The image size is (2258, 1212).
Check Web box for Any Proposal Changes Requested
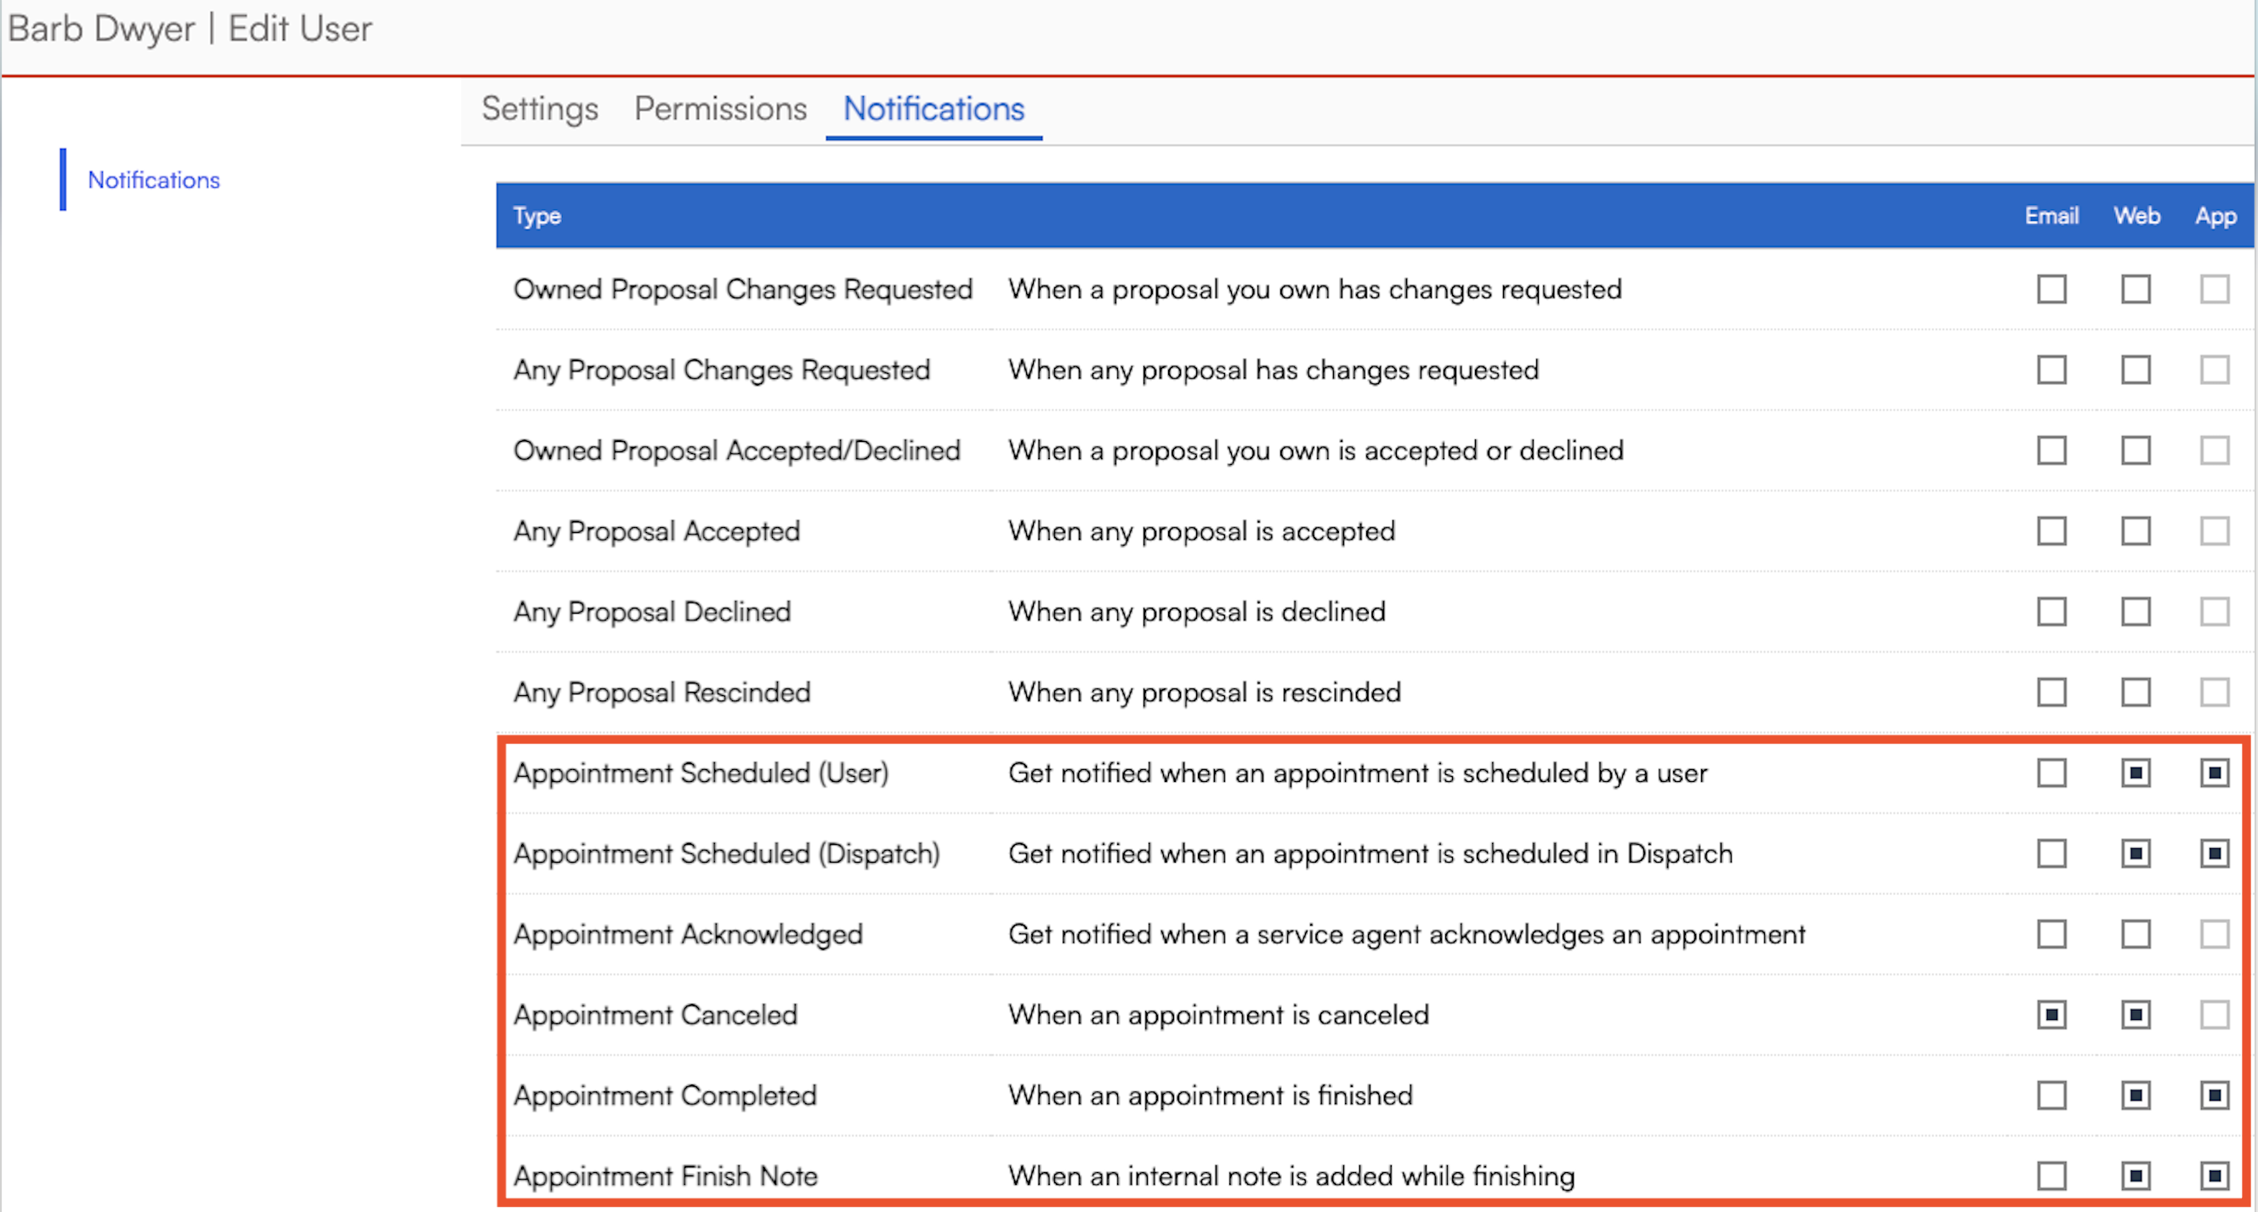point(2136,370)
